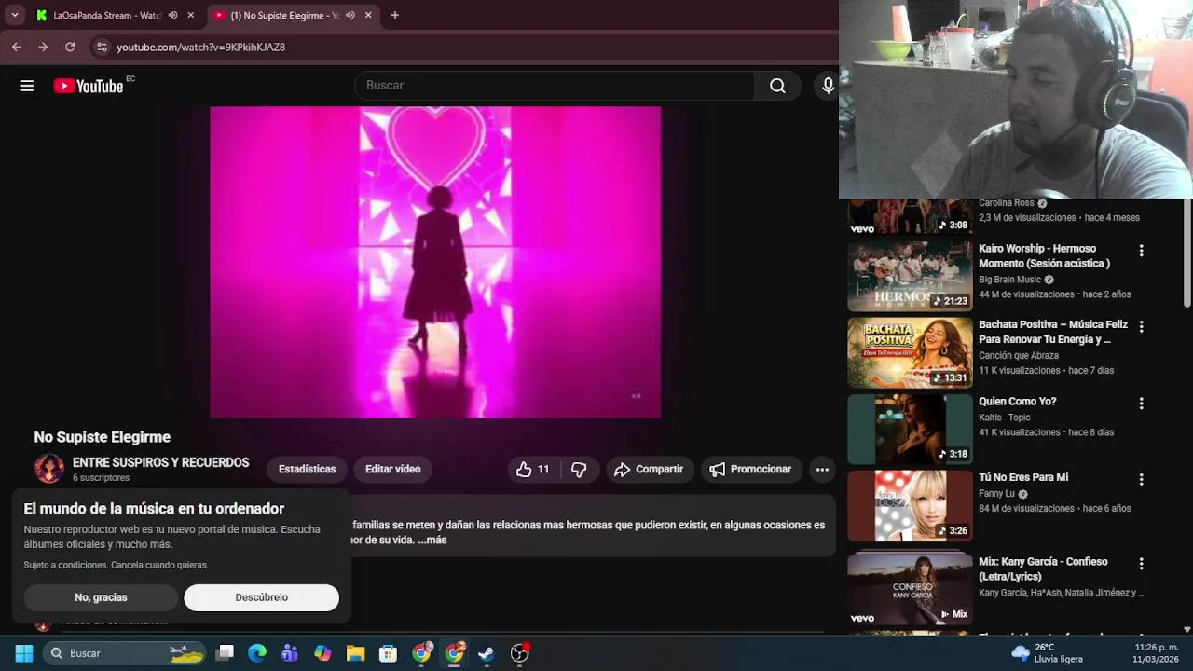Dislike the video with thumbs down
Image resolution: width=1193 pixels, height=671 pixels.
pos(579,470)
